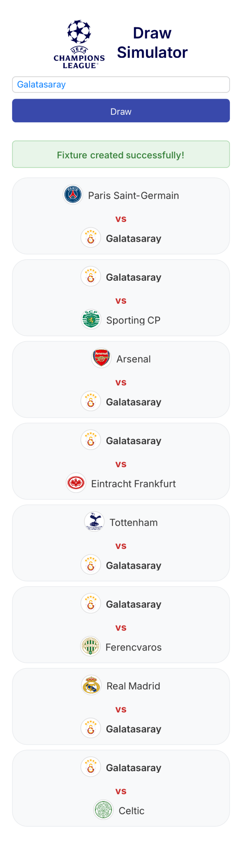Click the Real Madrid team name
Image resolution: width=242 pixels, height=849 pixels.
coord(134,686)
